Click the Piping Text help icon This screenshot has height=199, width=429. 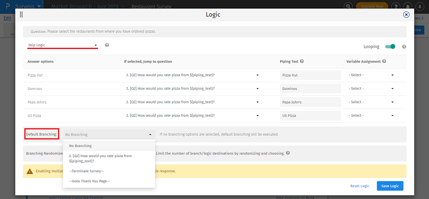tap(302, 61)
